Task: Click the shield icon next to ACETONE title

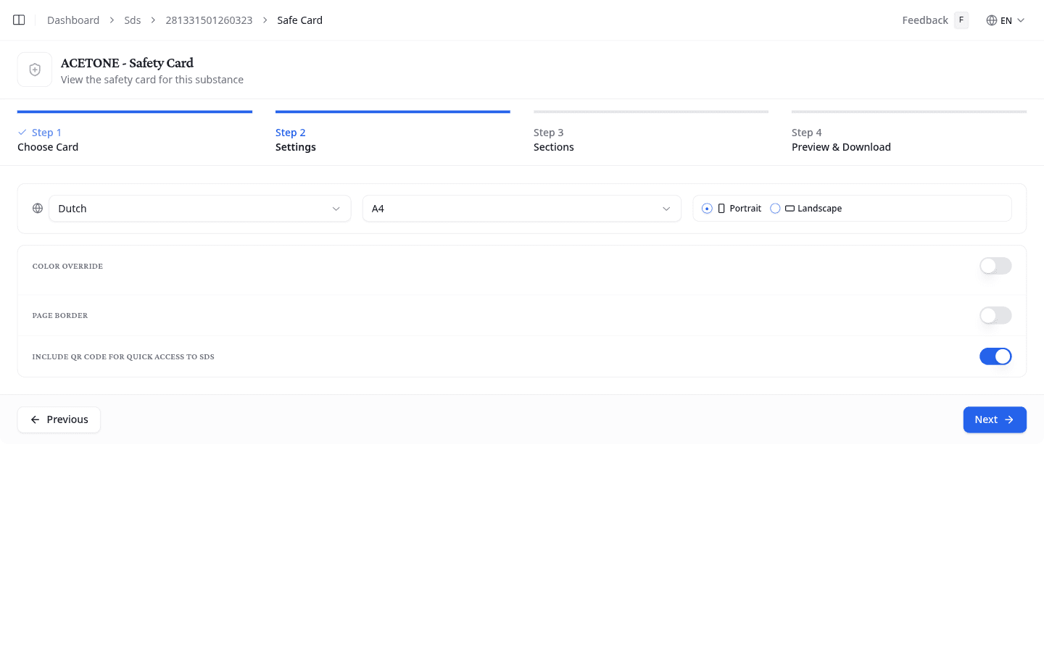Action: [x=34, y=69]
